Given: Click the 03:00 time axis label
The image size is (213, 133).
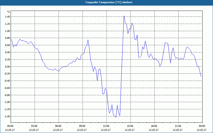Looking at the screenshot, I should coord(35,126).
